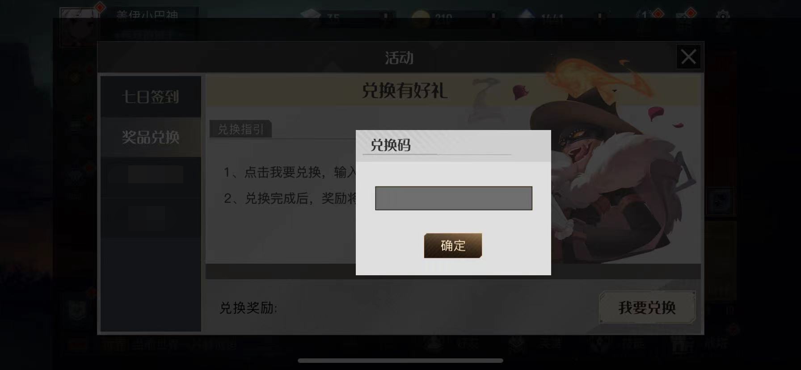
Task: Tap the iOS home indicator bar
Action: [400, 360]
